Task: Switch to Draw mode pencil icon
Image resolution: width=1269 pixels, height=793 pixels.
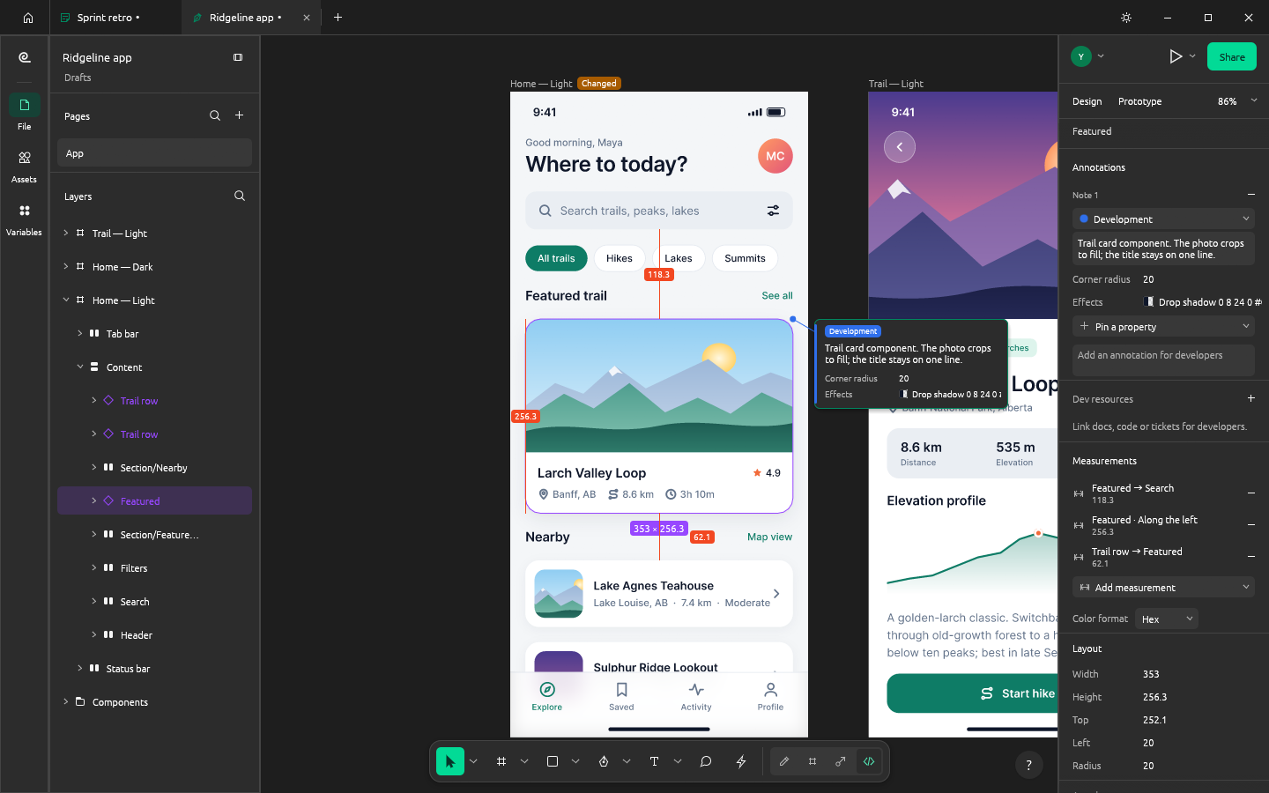Action: (784, 761)
